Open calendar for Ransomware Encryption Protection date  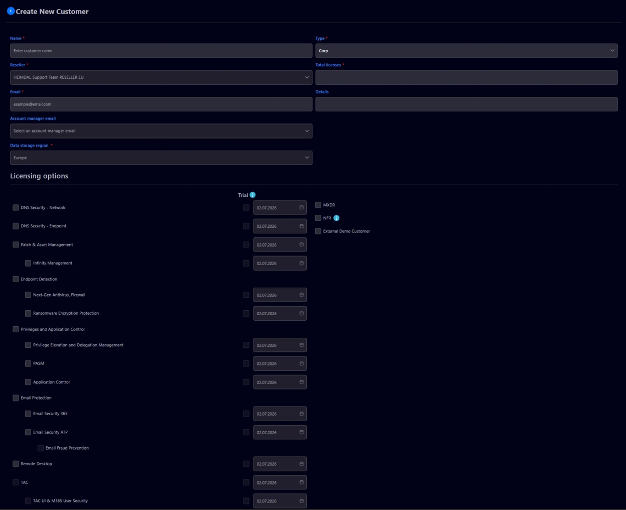[x=301, y=313]
